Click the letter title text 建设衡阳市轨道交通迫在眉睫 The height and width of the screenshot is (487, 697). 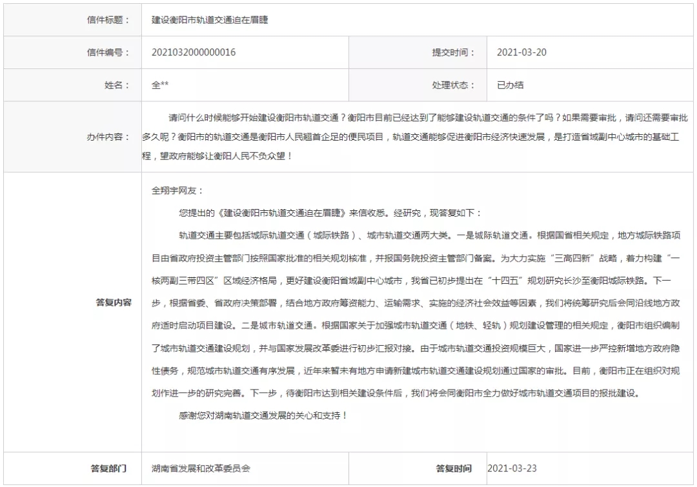coord(210,19)
